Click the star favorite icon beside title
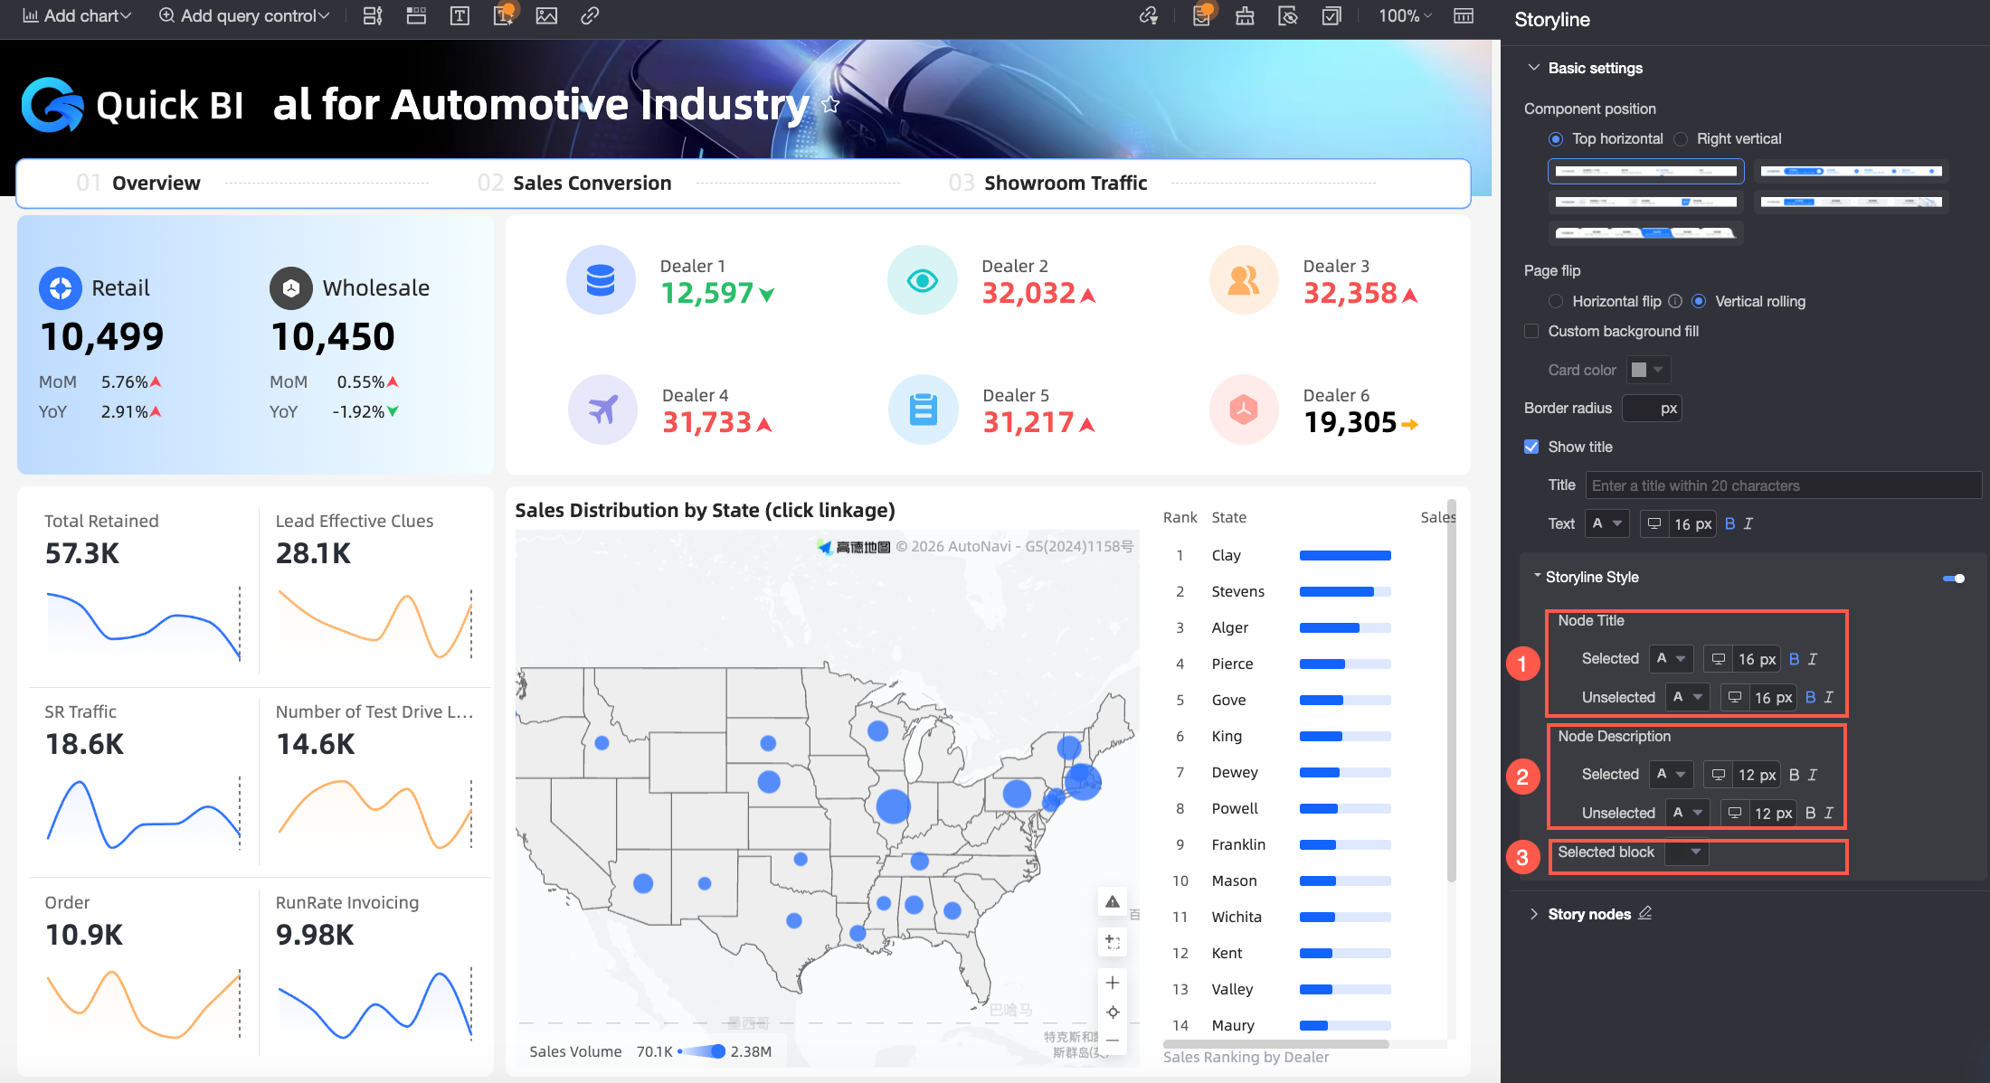 (830, 105)
